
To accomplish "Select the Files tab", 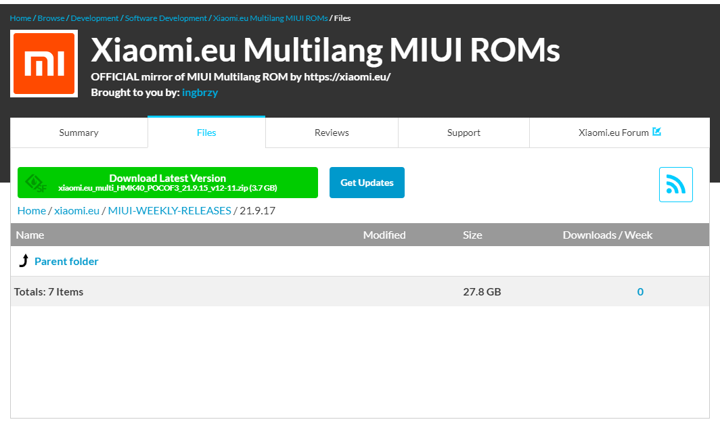I will tap(206, 133).
